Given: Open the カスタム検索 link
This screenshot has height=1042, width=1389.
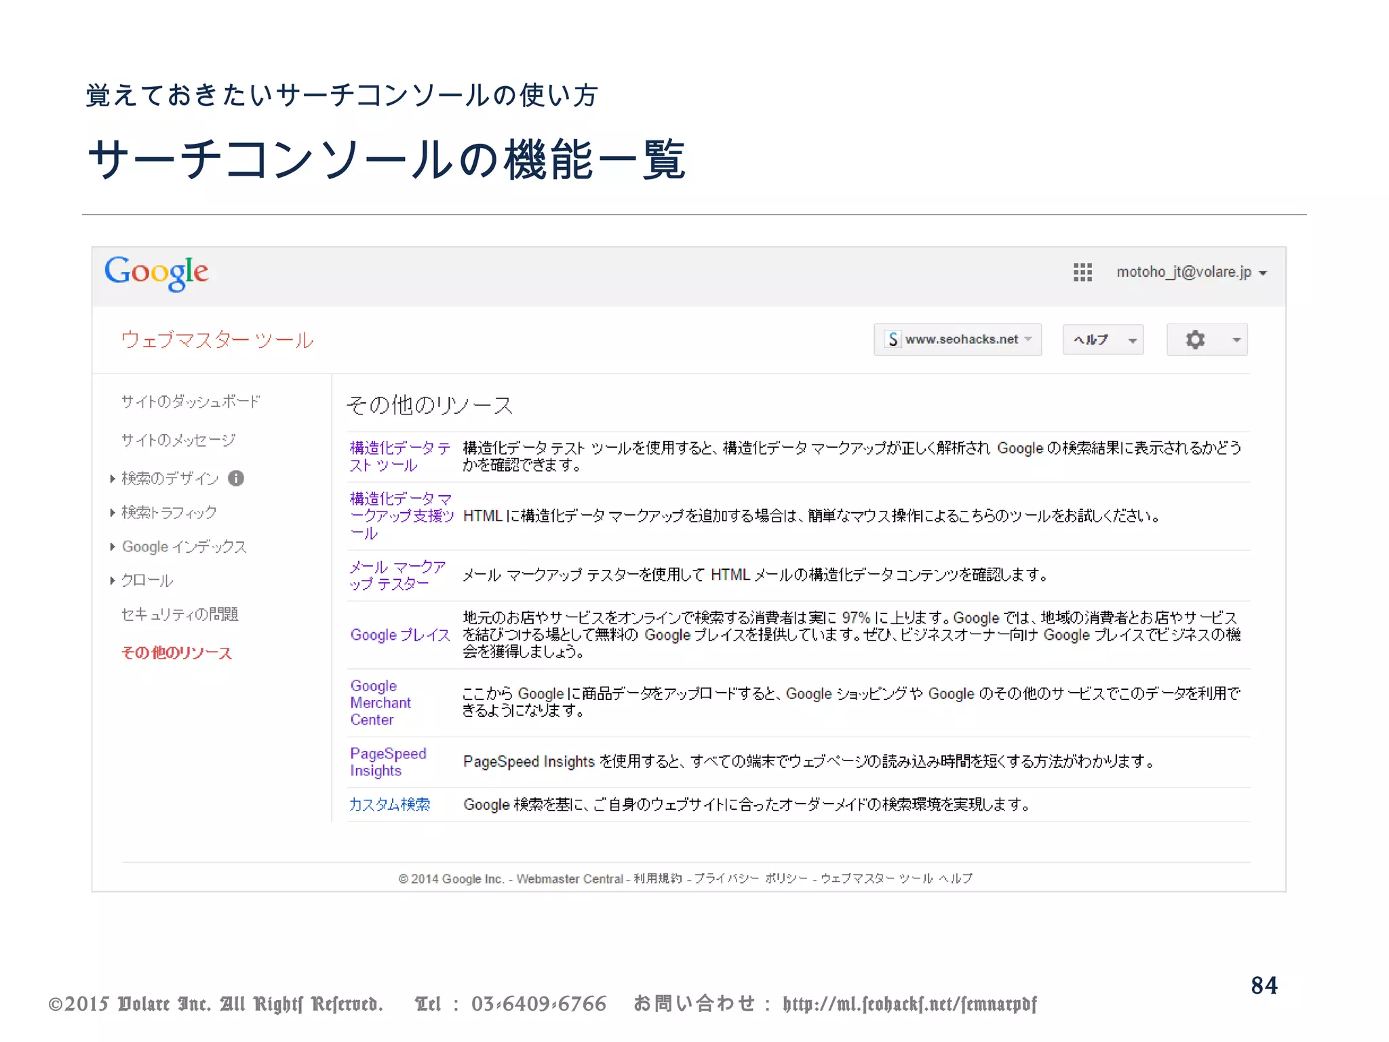Looking at the screenshot, I should 390,805.
